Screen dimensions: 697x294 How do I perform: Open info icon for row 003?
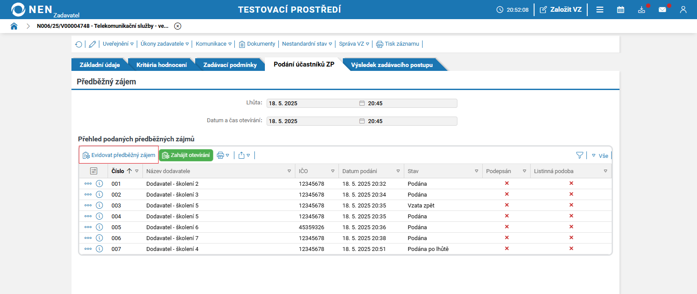tap(99, 205)
